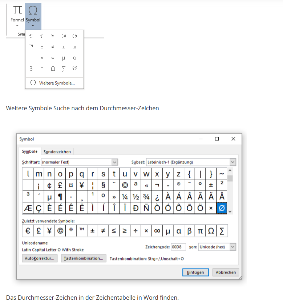Insert the Greater-or-equal sign from the Symbol dropdown
Viewport: 283px width, 303px height.
75,47
